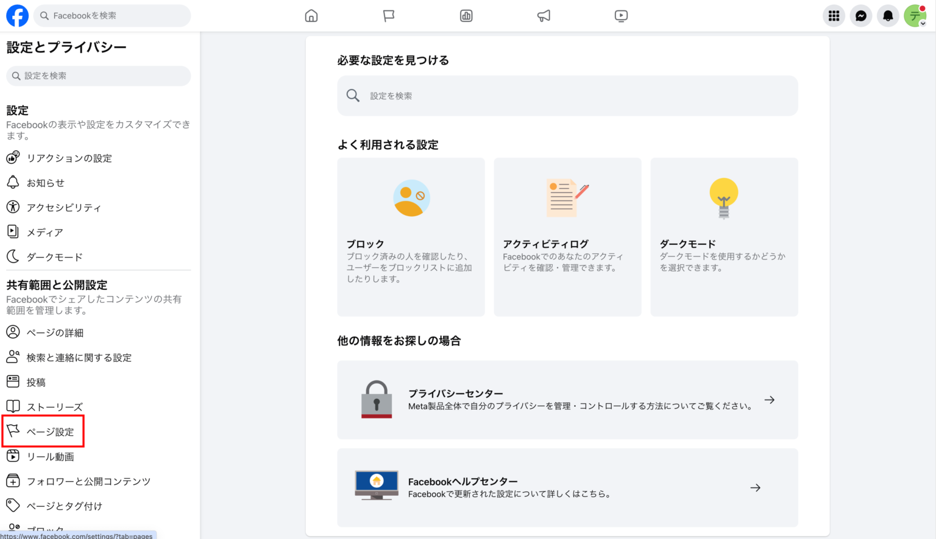Open Messenger from the top bar
The height and width of the screenshot is (539, 936).
coord(860,15)
